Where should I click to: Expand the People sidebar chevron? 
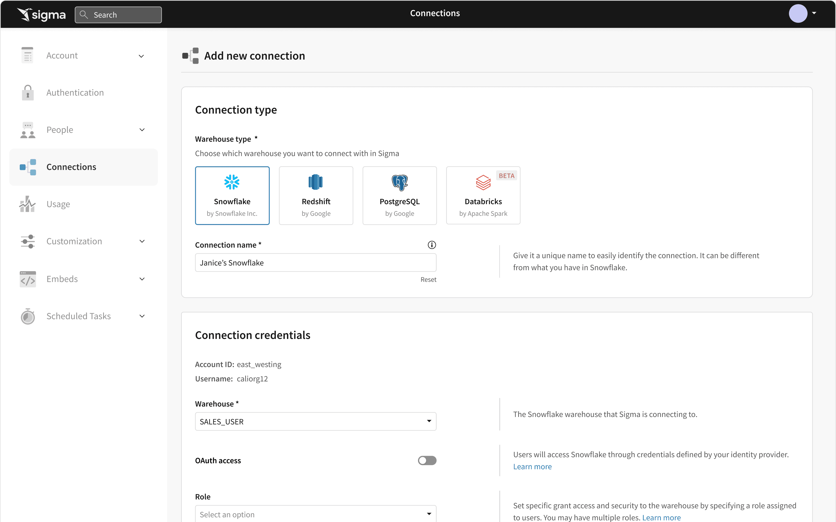[x=142, y=130]
